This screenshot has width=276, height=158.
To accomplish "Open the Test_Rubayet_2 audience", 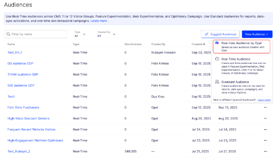I will pyautogui.click(x=19, y=151).
